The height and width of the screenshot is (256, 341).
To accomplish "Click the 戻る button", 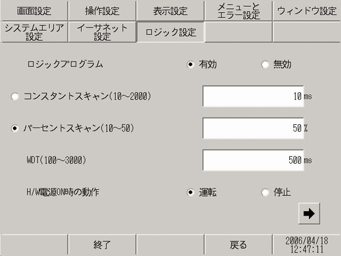I will tap(239, 245).
